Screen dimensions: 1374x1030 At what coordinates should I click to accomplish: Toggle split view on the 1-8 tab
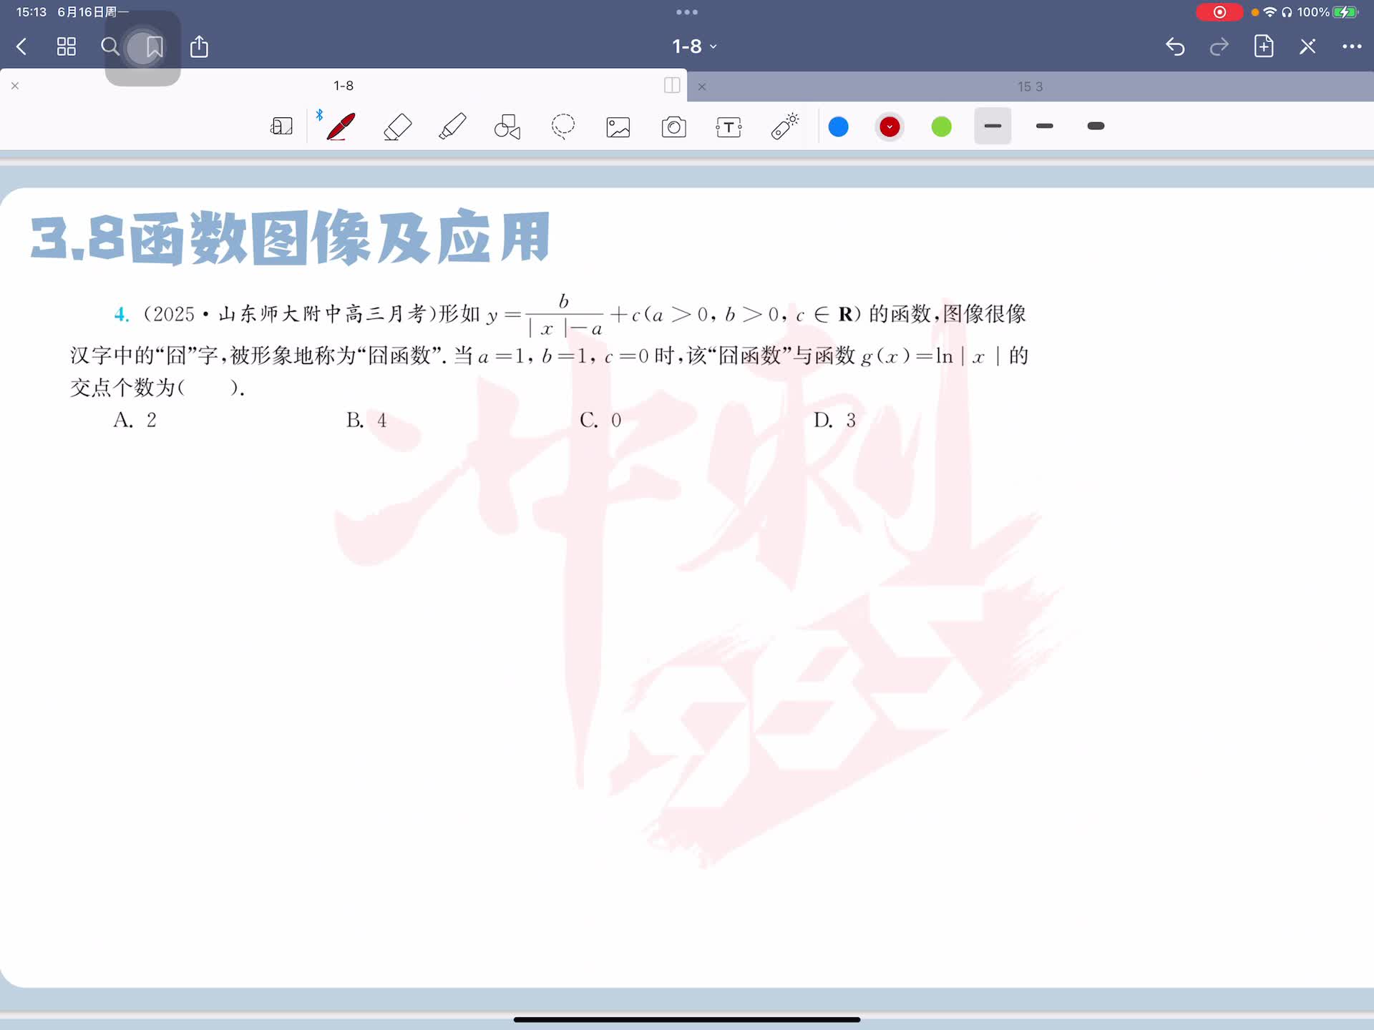tap(671, 85)
